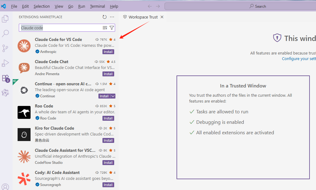The width and height of the screenshot is (316, 190).
Task: Open the Run and Debug view
Action: pos(5,63)
